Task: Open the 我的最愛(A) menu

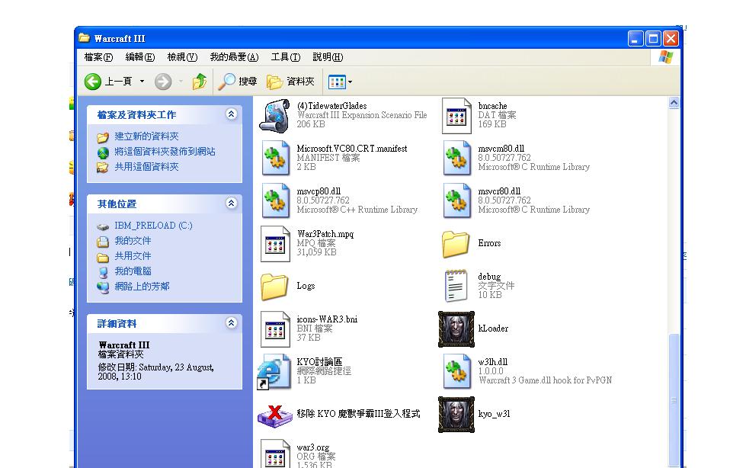Action: [234, 57]
